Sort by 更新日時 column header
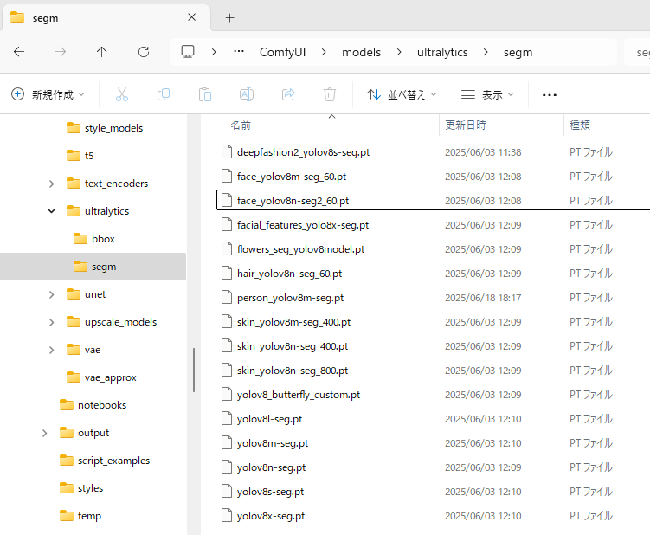Viewport: 650px width, 535px height. pyautogui.click(x=466, y=126)
